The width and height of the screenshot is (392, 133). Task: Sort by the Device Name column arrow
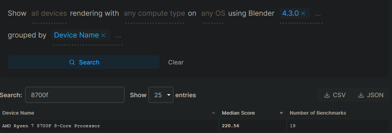pos(214,113)
